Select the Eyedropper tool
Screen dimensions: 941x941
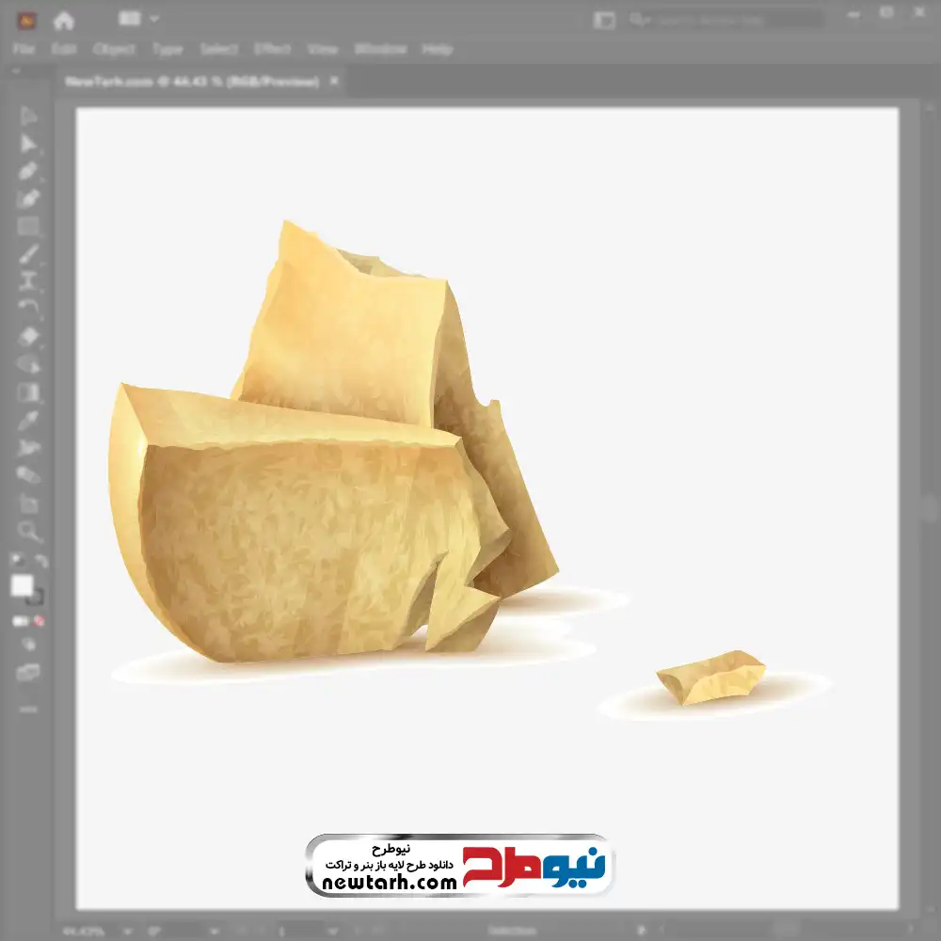click(28, 420)
